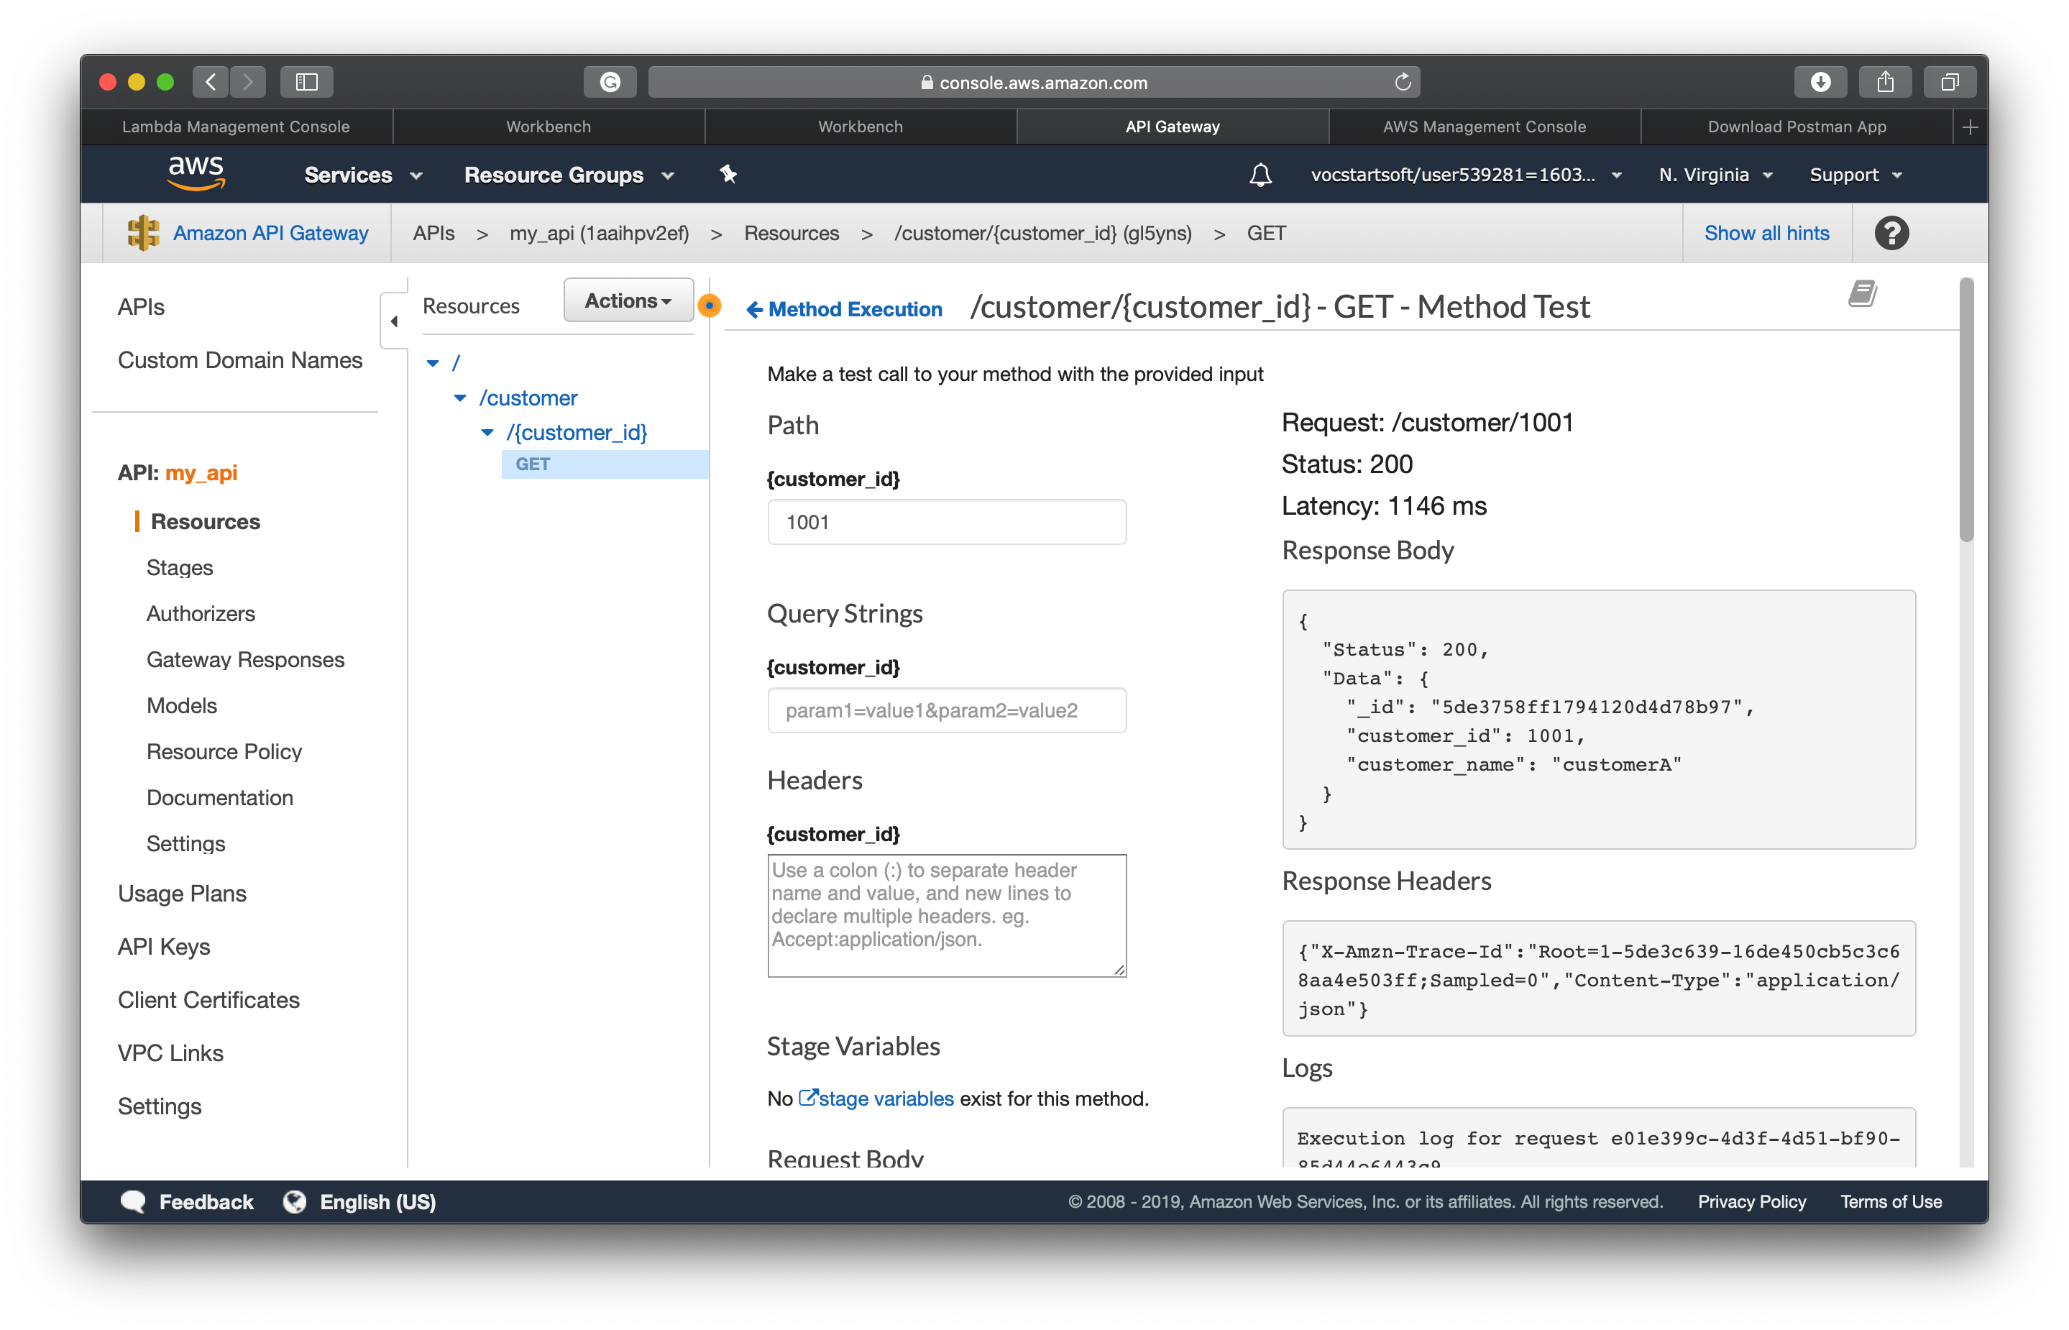Switch to the Lambda Management Console tab
The width and height of the screenshot is (2069, 1330).
pyautogui.click(x=236, y=126)
